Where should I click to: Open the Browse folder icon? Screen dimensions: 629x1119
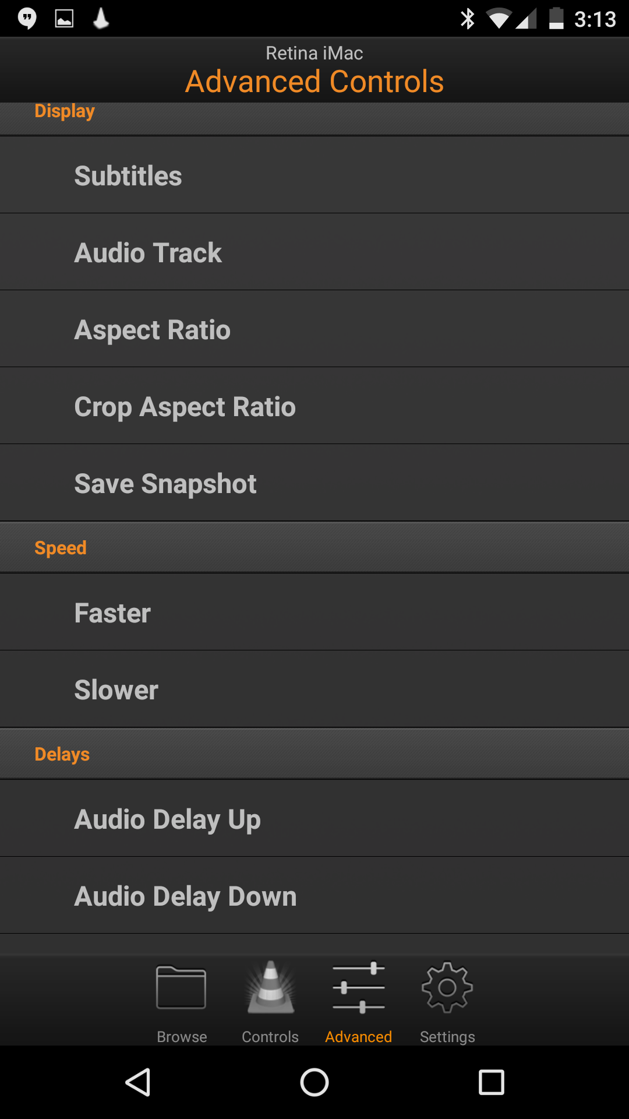[181, 988]
